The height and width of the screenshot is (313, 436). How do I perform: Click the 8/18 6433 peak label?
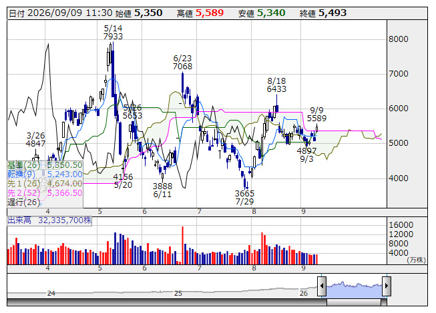pos(276,85)
